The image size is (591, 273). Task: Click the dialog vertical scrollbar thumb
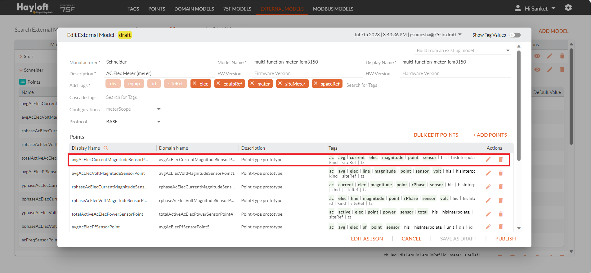pos(519,105)
